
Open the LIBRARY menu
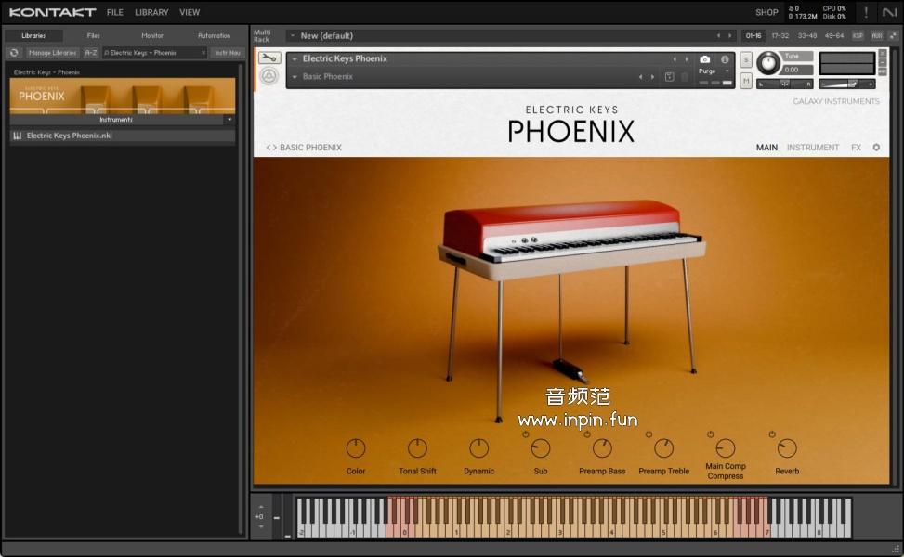pos(151,12)
